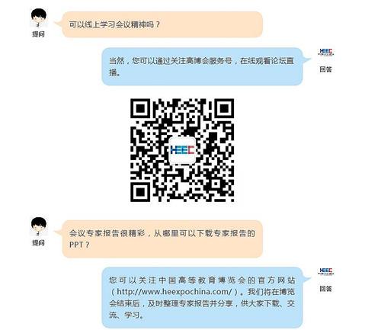Click the HEEC logo at the QR code center
The height and width of the screenshot is (330, 381).
point(182,150)
